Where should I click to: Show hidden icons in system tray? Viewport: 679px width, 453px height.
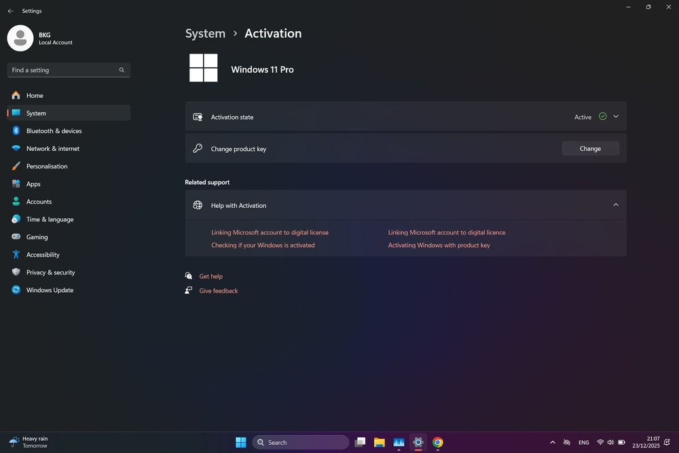pyautogui.click(x=553, y=442)
